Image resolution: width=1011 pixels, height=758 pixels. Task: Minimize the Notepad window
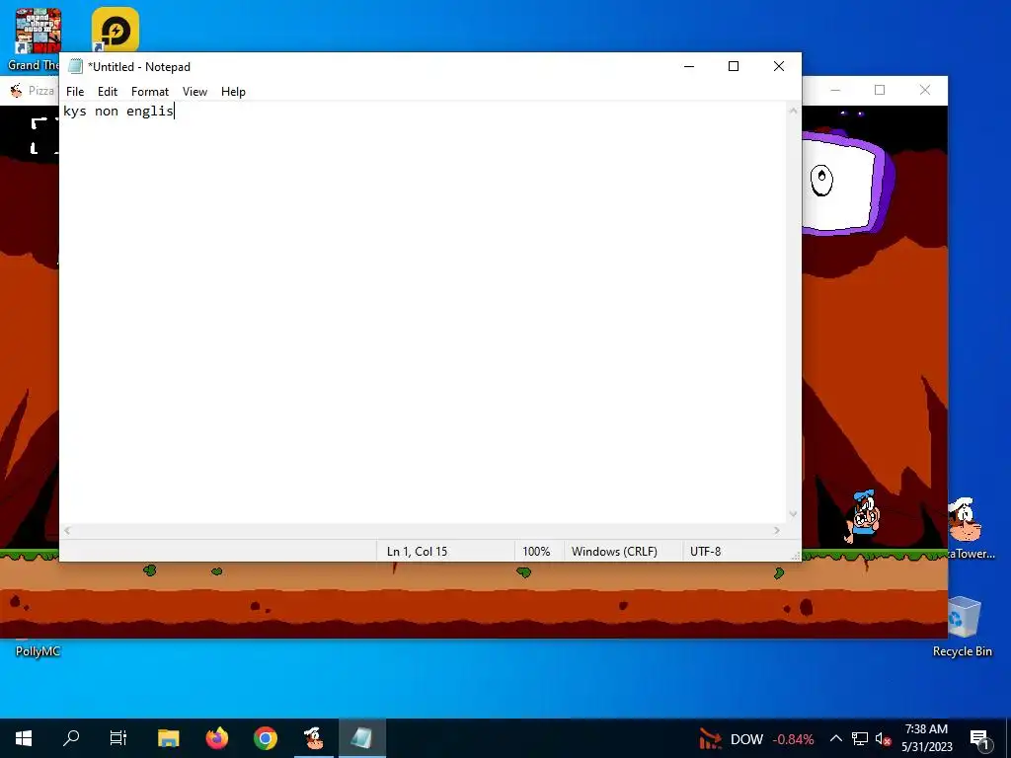pyautogui.click(x=688, y=66)
